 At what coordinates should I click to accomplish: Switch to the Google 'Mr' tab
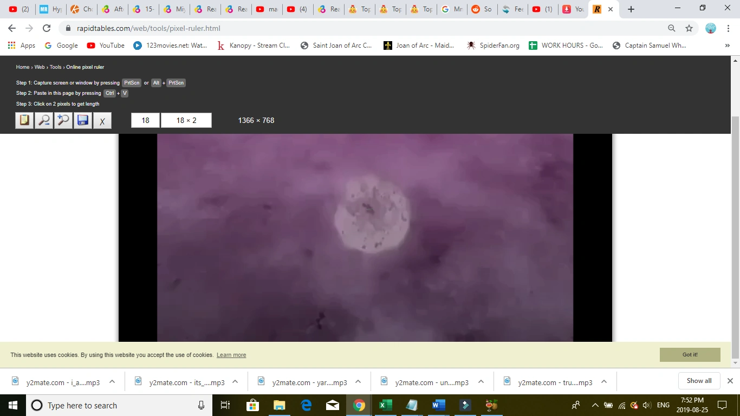[451, 9]
